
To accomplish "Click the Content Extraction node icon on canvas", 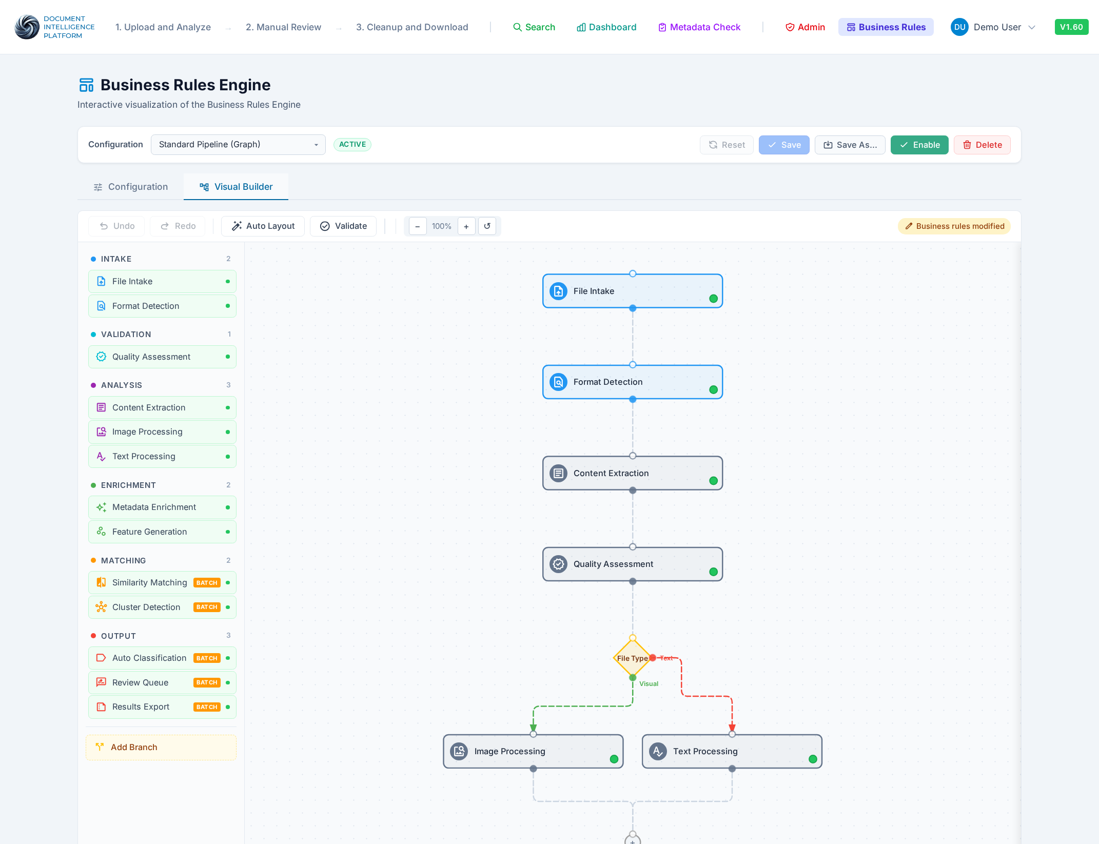I will coord(558,474).
